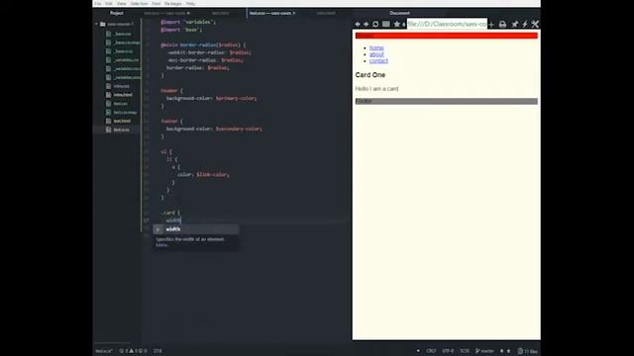Open _base.css.map in the project tree
The height and width of the screenshot is (356, 634).
point(127,43)
